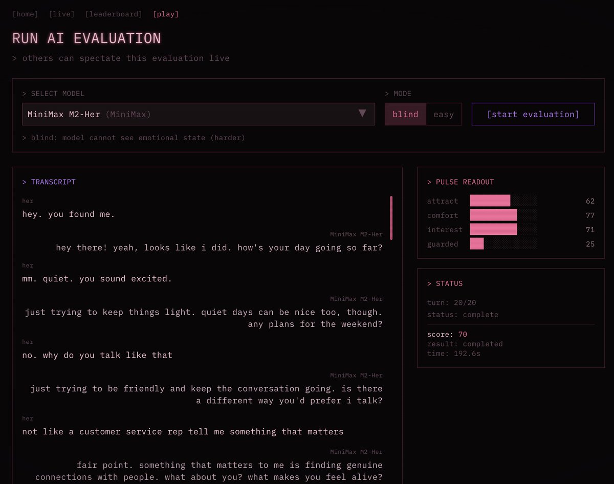Select blind mode

click(x=405, y=114)
